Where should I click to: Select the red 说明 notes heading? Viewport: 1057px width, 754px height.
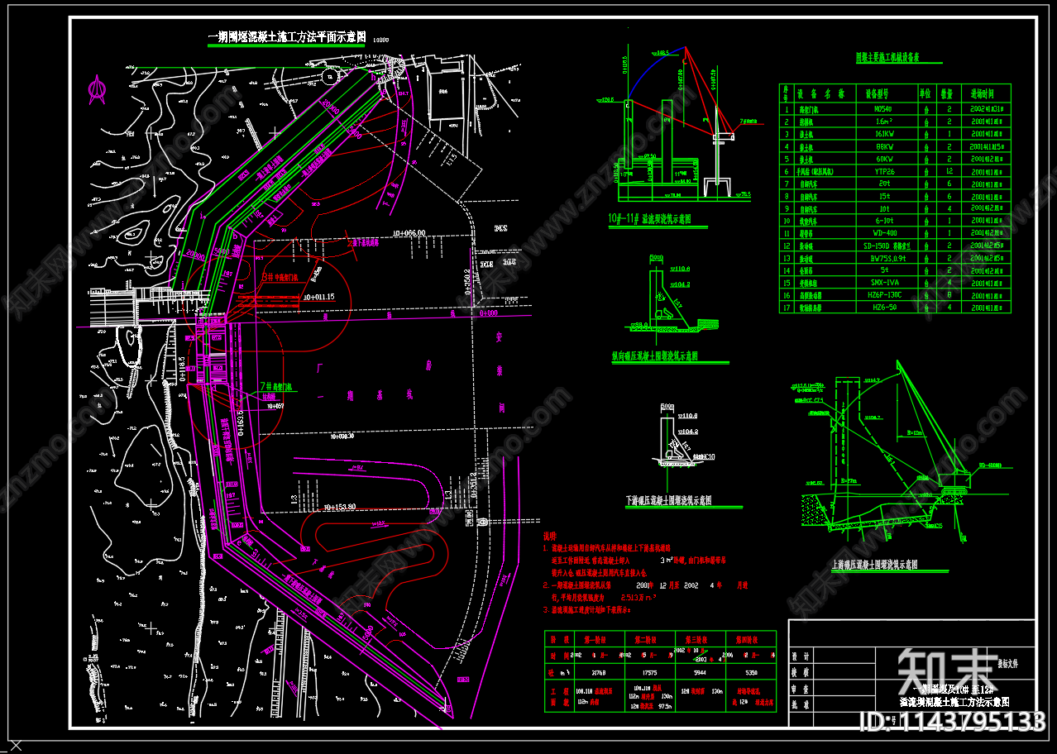549,536
